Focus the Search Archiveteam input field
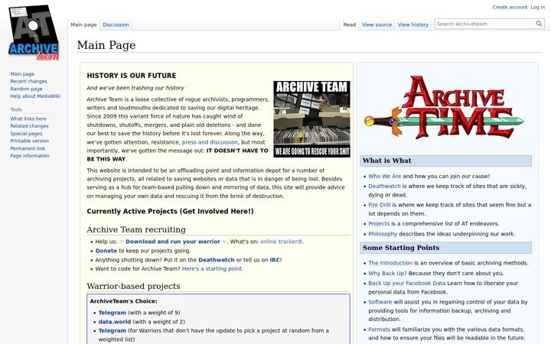551x344 pixels. tap(485, 24)
